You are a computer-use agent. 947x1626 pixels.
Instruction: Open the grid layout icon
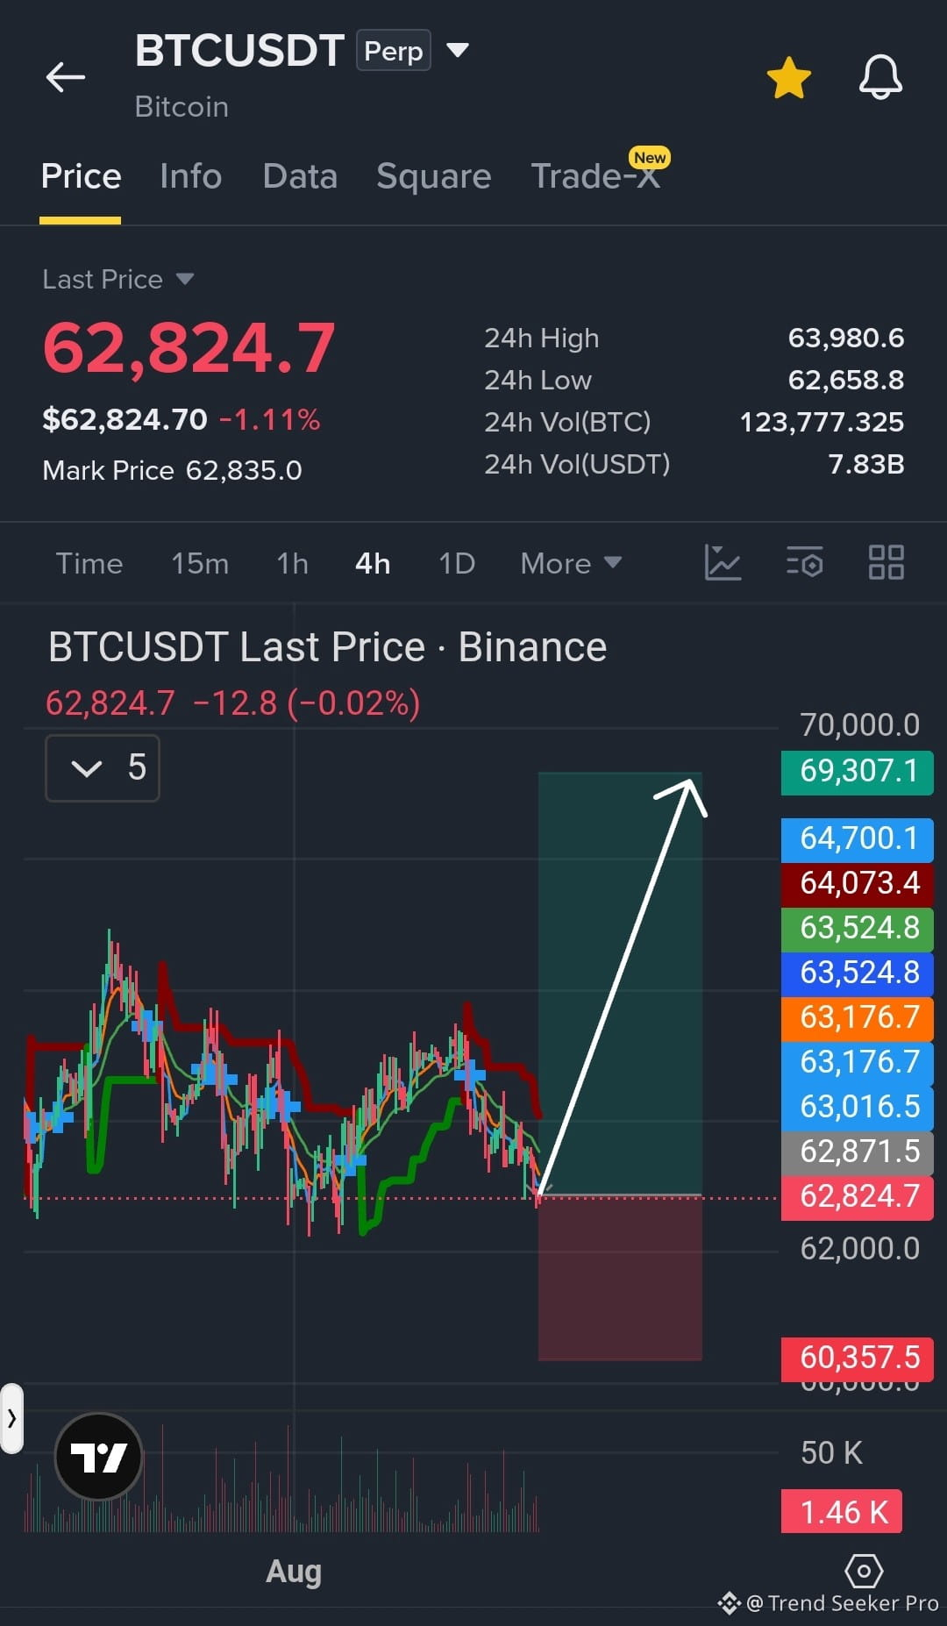click(x=886, y=562)
